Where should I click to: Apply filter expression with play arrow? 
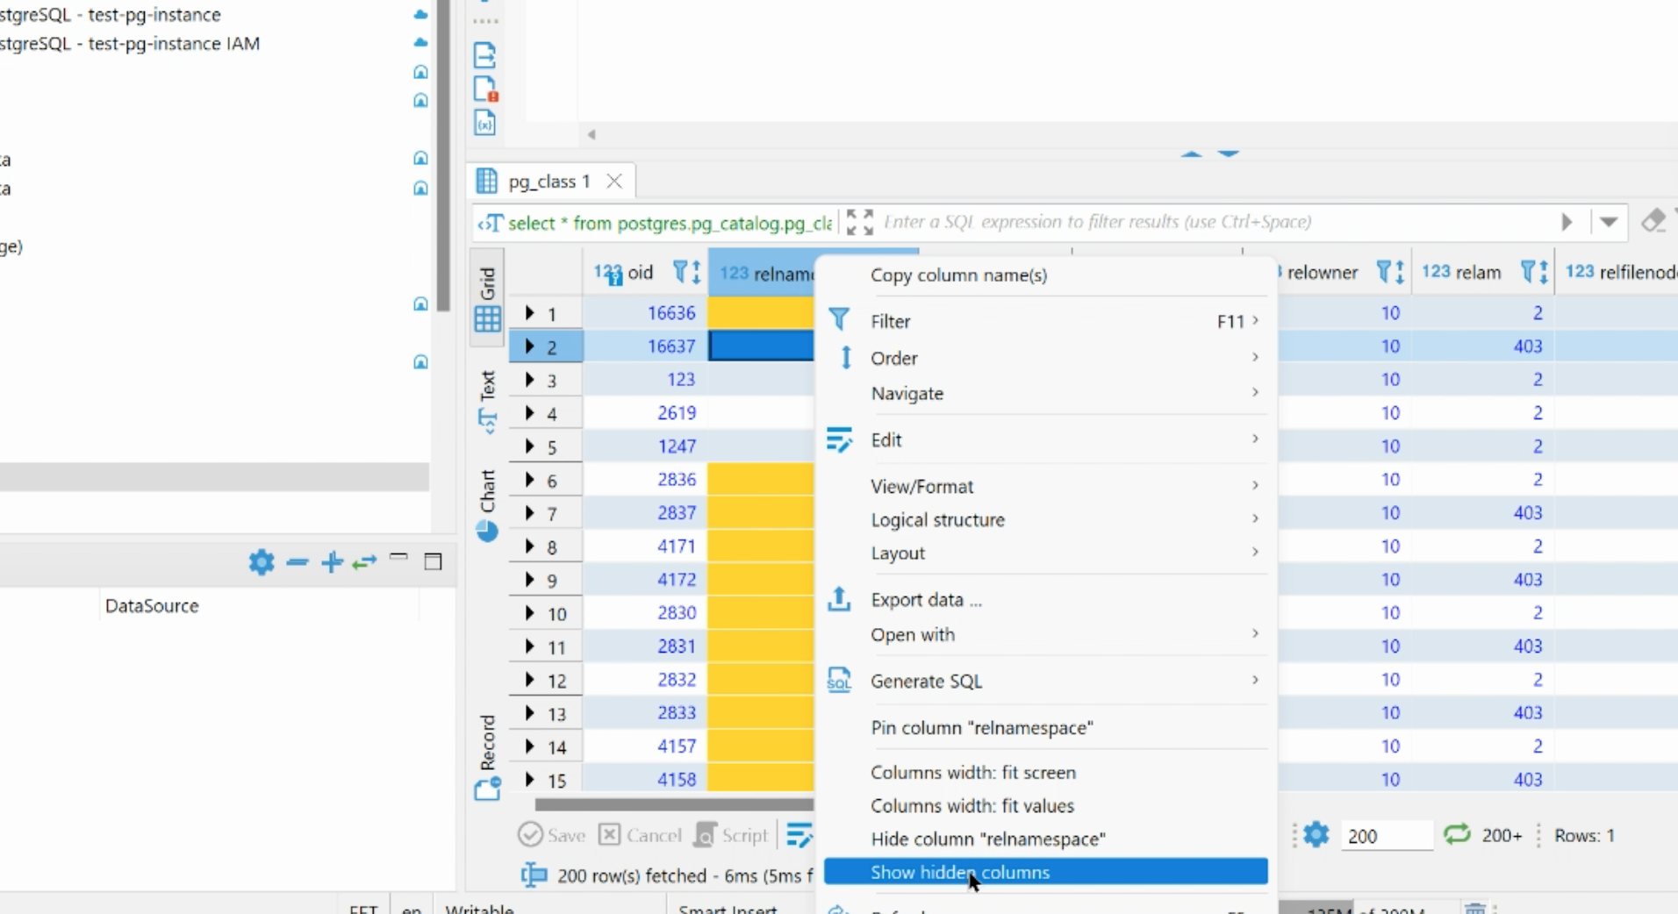[1567, 222]
